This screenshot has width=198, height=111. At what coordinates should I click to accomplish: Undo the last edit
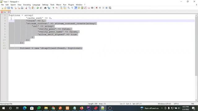tap(37, 8)
